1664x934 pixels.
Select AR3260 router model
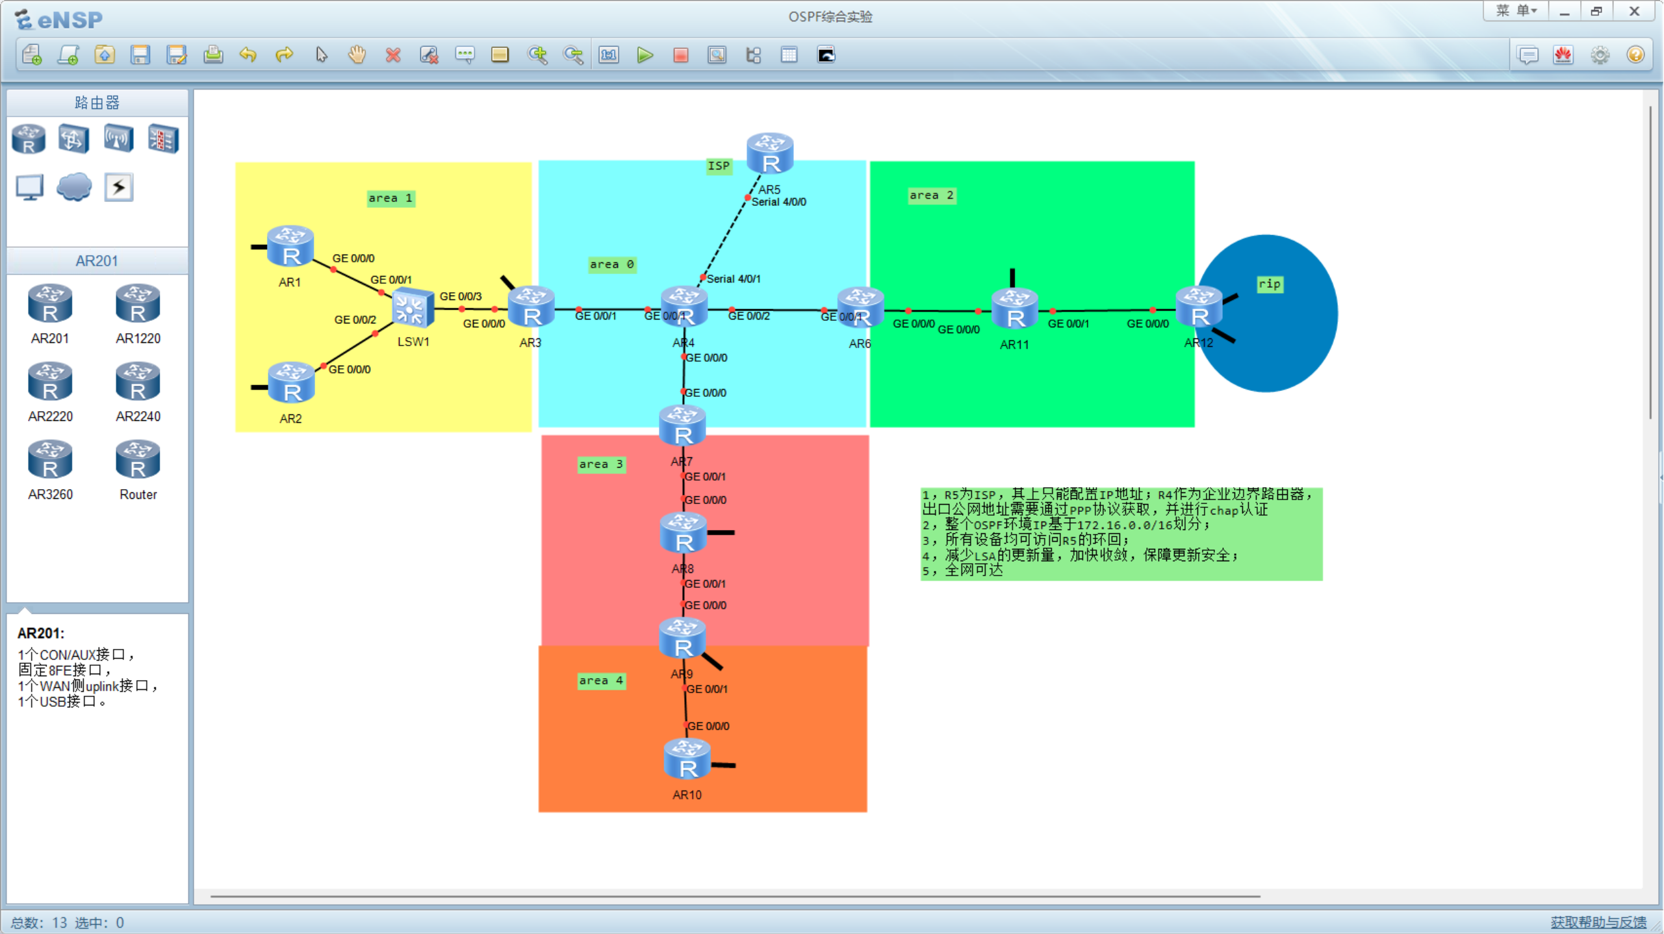[50, 461]
